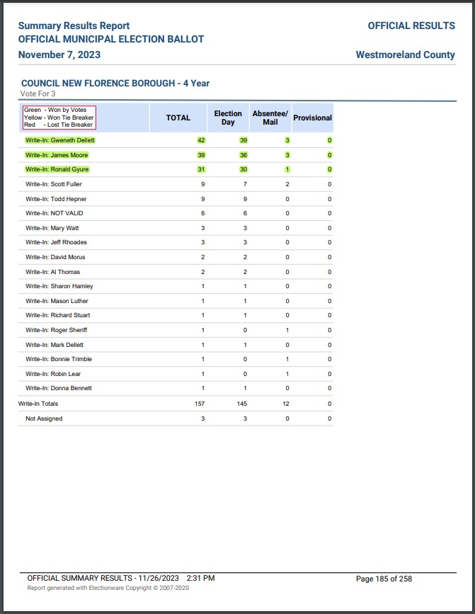Click the Electionware copyright footer text
475x614 pixels.
(x=108, y=588)
